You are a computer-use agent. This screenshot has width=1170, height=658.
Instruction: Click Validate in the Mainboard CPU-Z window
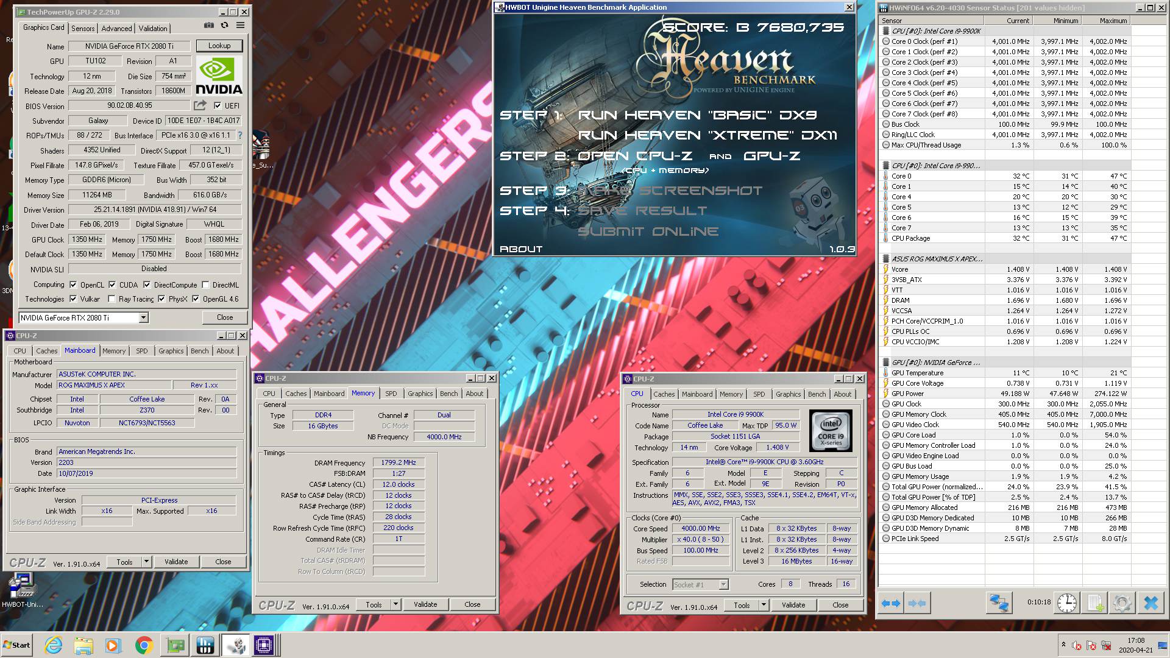point(176,561)
